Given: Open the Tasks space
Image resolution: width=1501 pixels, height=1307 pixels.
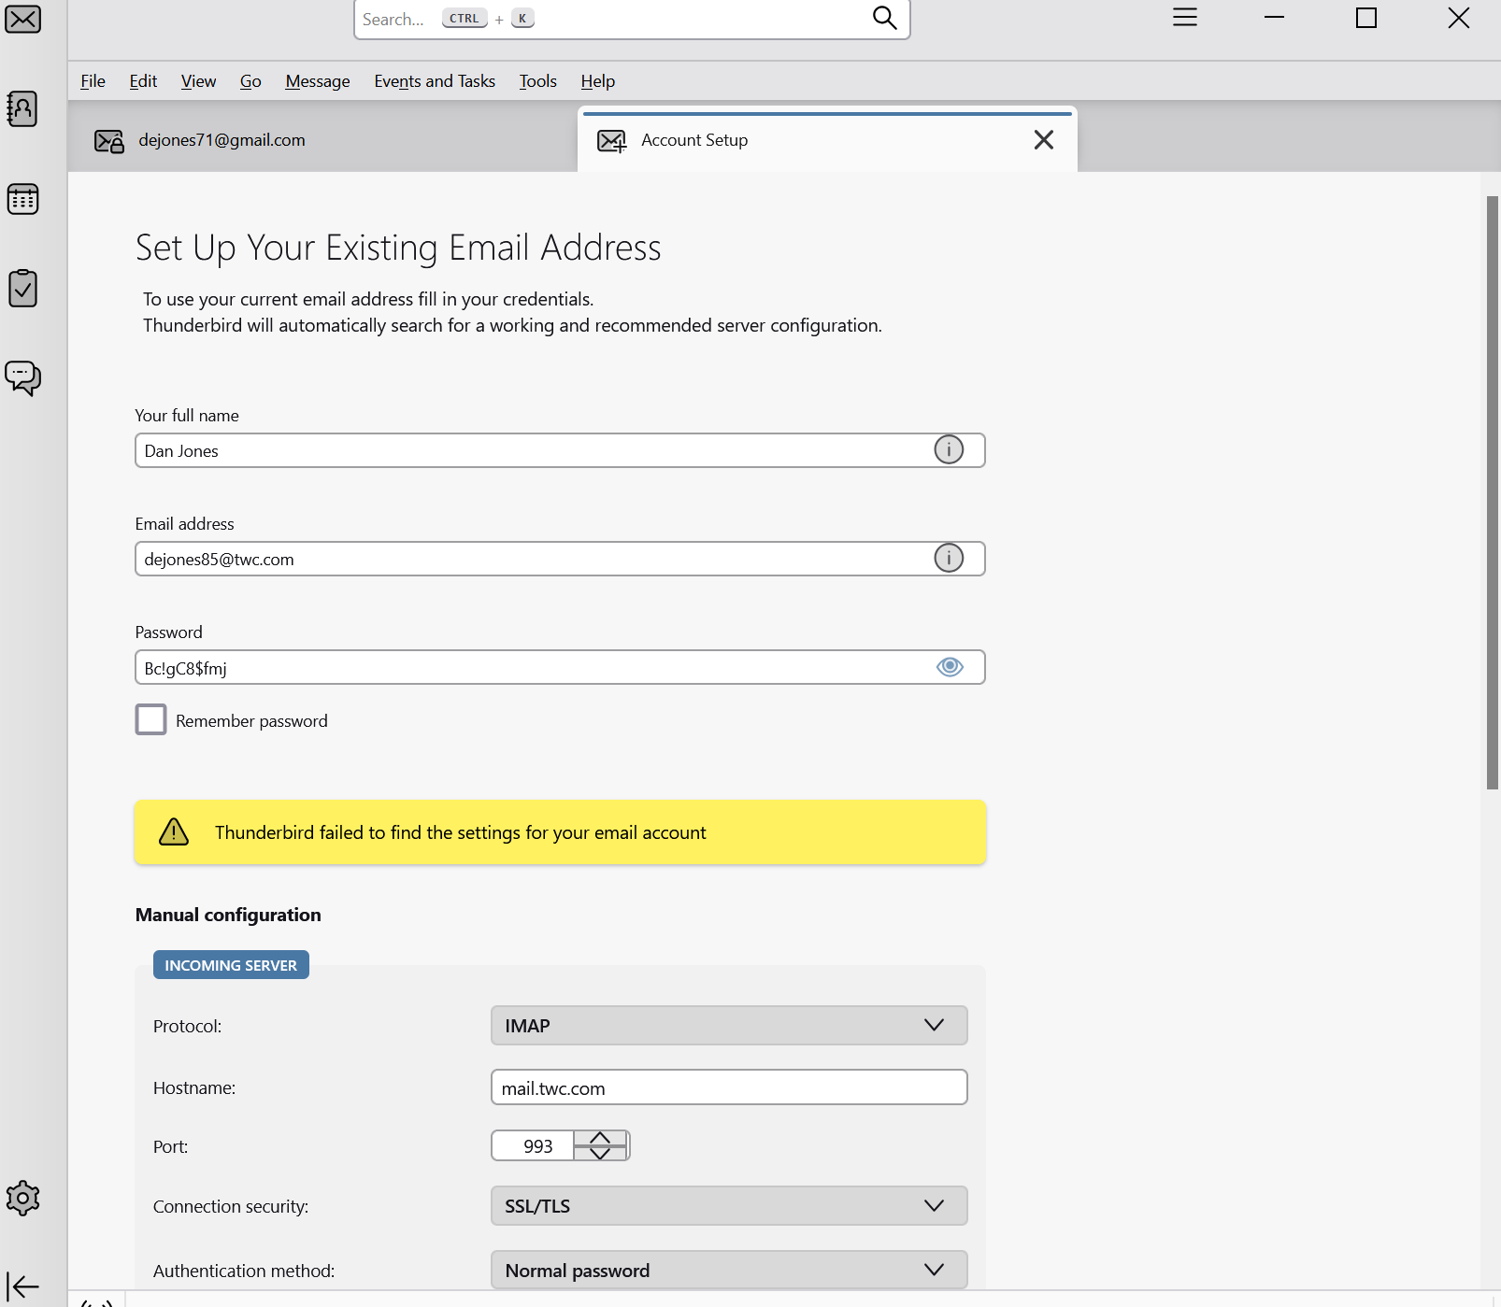Looking at the screenshot, I should (x=22, y=288).
